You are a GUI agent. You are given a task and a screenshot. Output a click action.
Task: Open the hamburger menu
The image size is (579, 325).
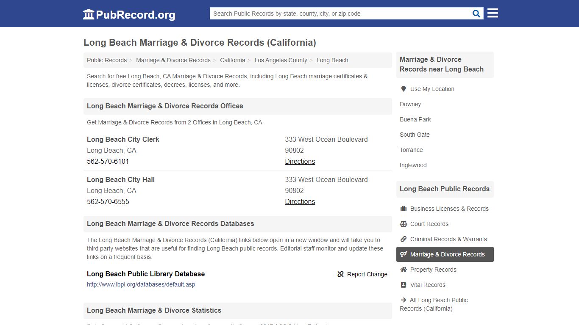(x=493, y=13)
